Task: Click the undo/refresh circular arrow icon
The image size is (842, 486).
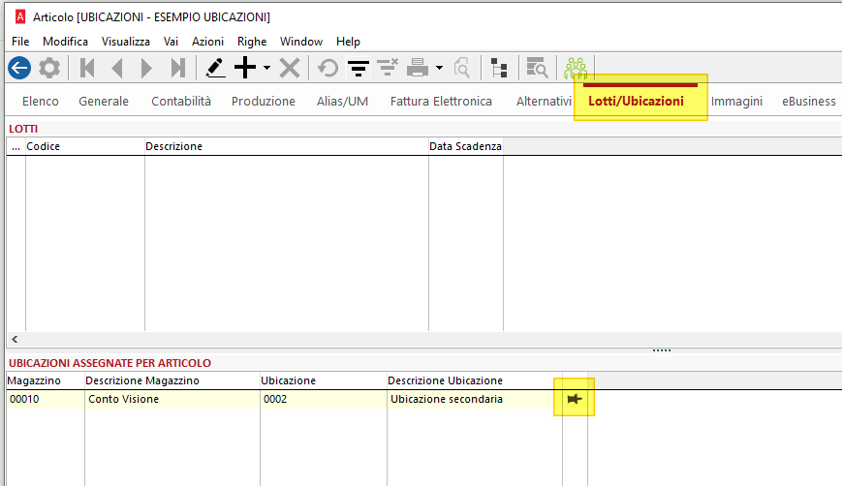Action: click(327, 68)
